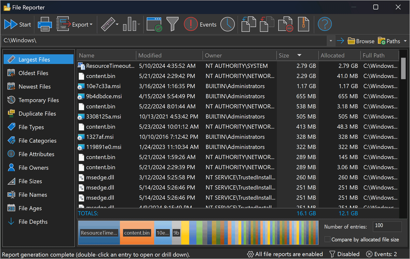Viewport: 410px width, 259px height.
Task: Open the clock schedule icon
Action: pos(227,24)
